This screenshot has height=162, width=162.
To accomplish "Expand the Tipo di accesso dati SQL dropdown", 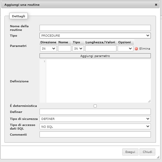I will (95, 127).
